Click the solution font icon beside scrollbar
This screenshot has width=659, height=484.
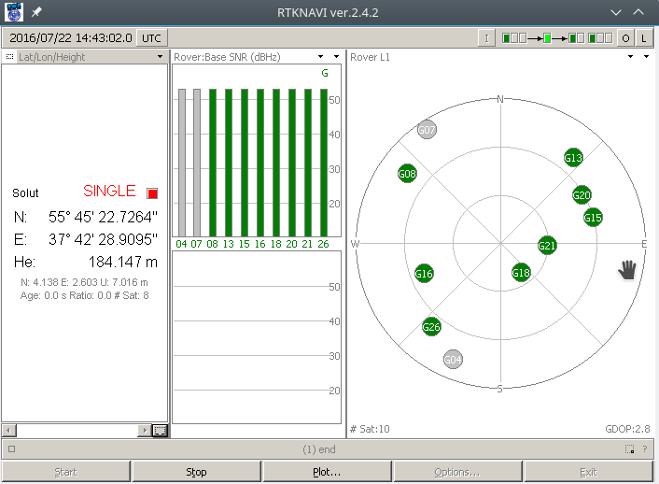(160, 430)
